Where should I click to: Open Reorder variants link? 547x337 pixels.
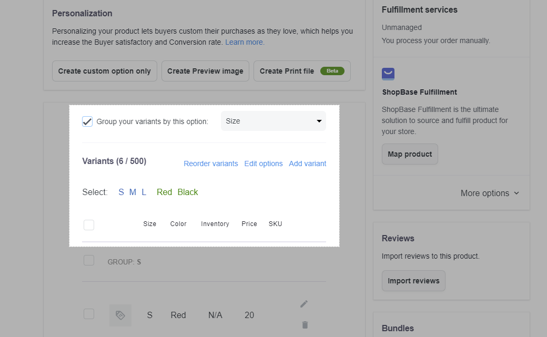click(211, 164)
